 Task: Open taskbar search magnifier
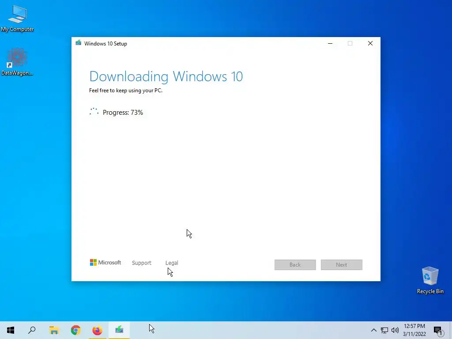coord(32,330)
